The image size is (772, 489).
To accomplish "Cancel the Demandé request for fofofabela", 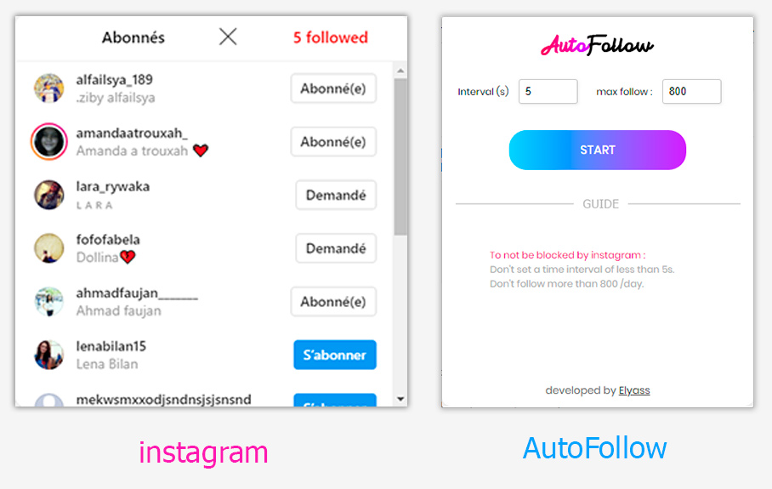I will pos(336,248).
